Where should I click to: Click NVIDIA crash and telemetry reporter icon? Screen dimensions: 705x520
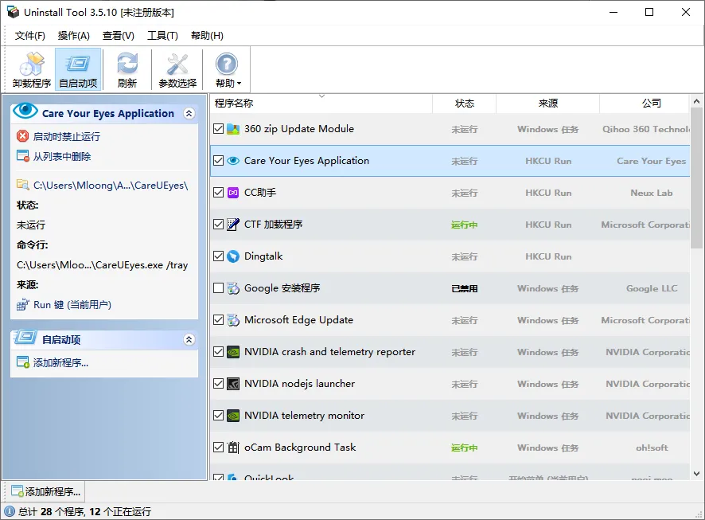tap(233, 352)
